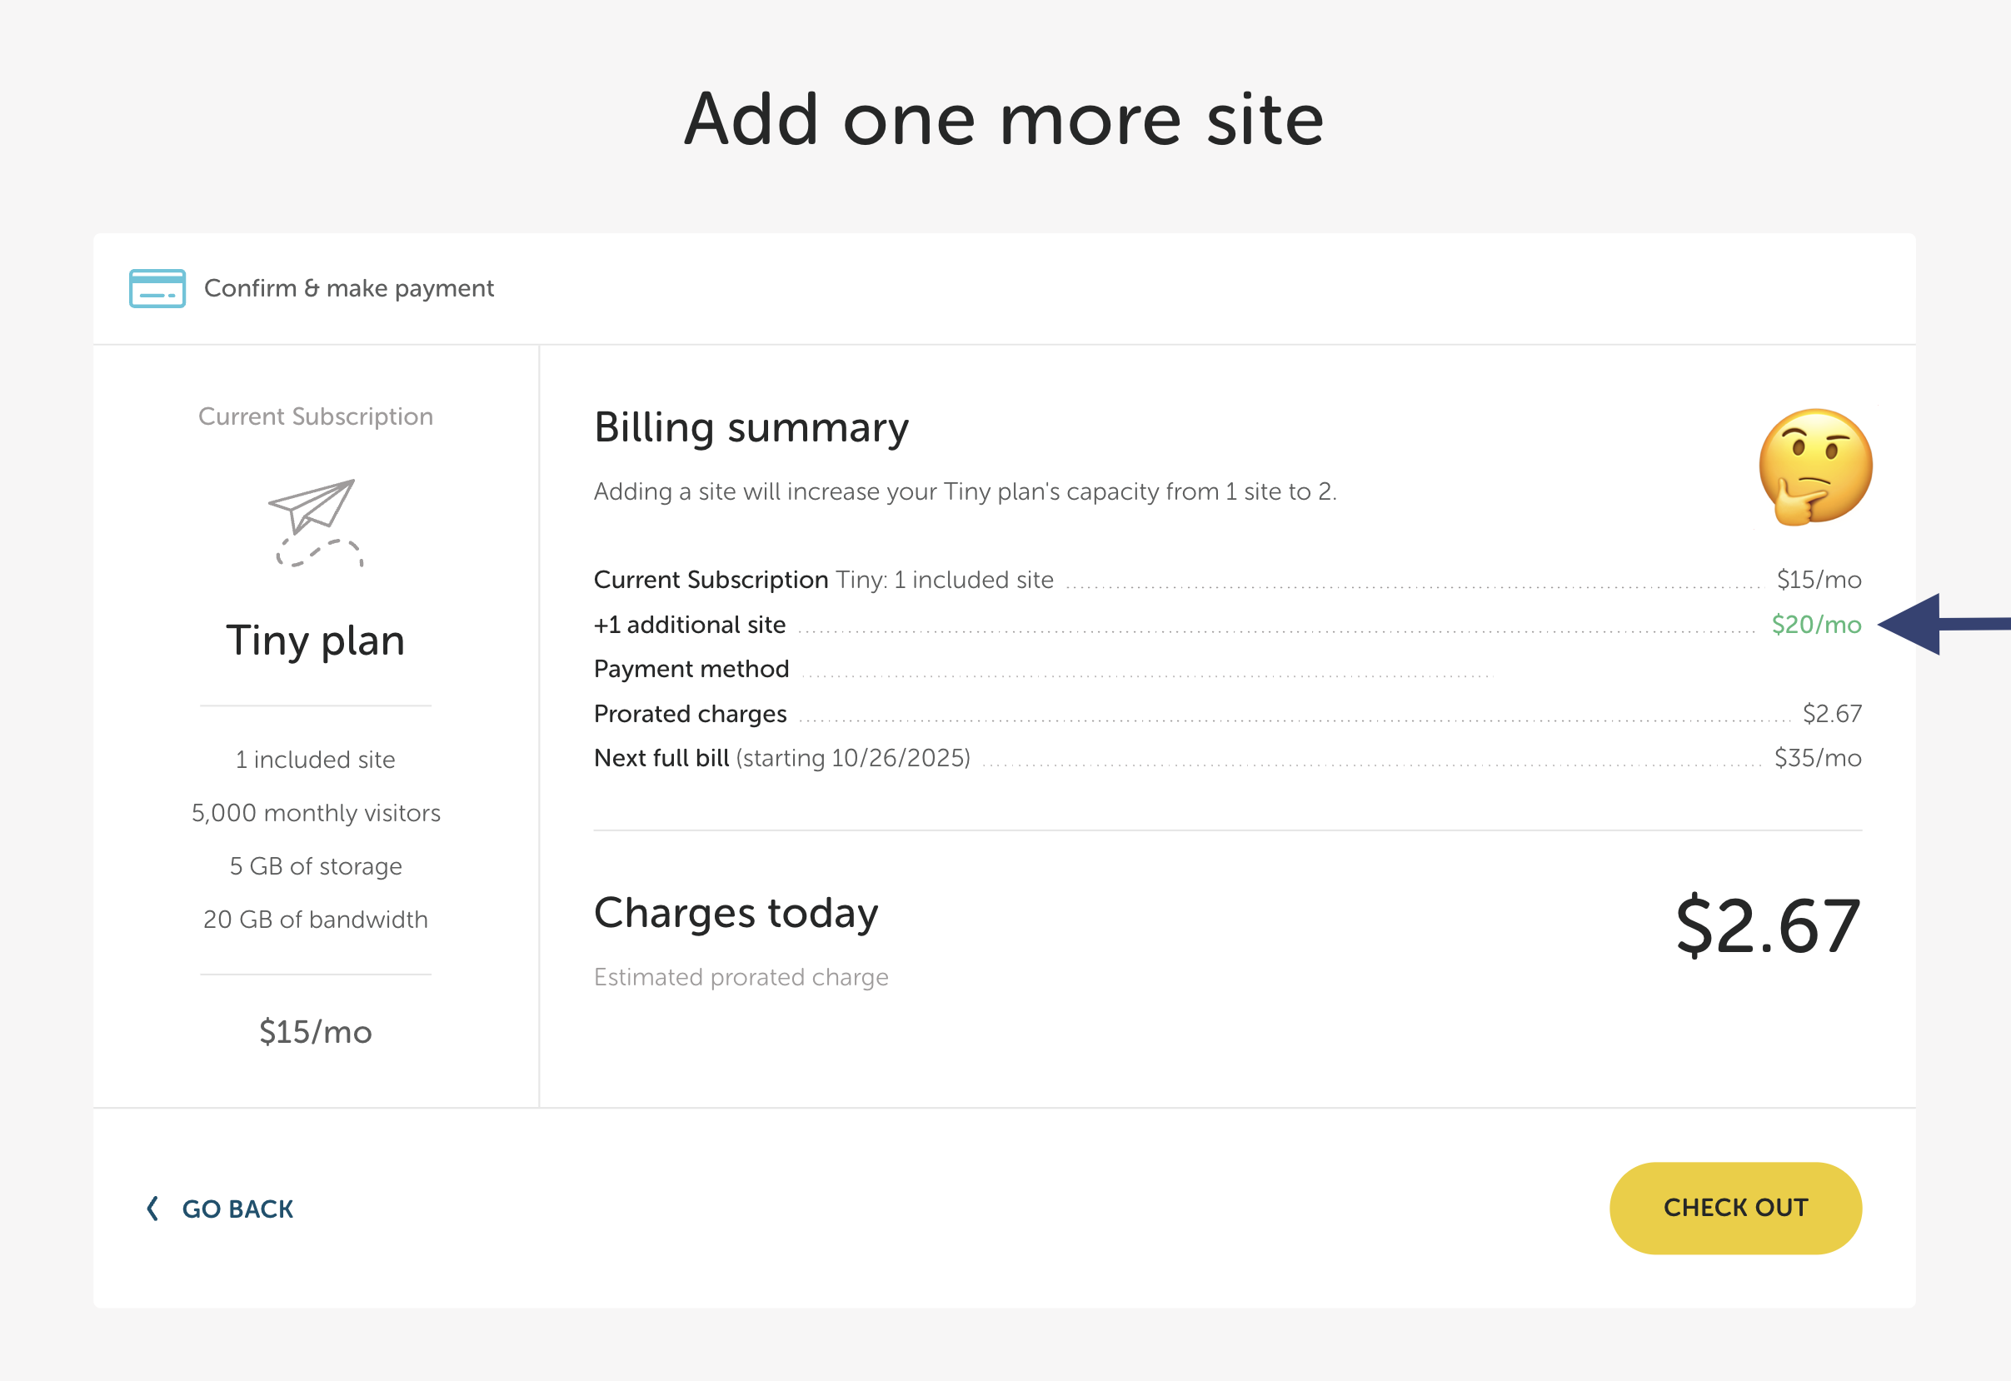The height and width of the screenshot is (1381, 2011).
Task: Click the thinking face emoji
Action: click(x=1814, y=467)
